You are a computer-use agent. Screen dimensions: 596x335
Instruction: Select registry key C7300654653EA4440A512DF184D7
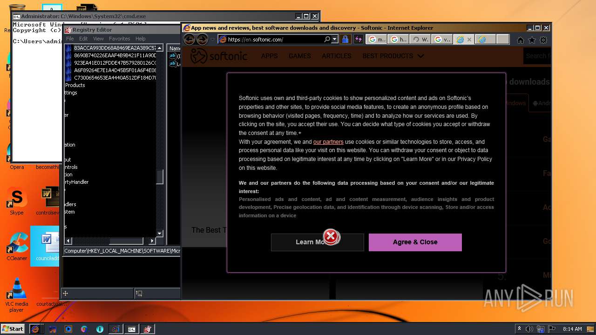point(115,78)
